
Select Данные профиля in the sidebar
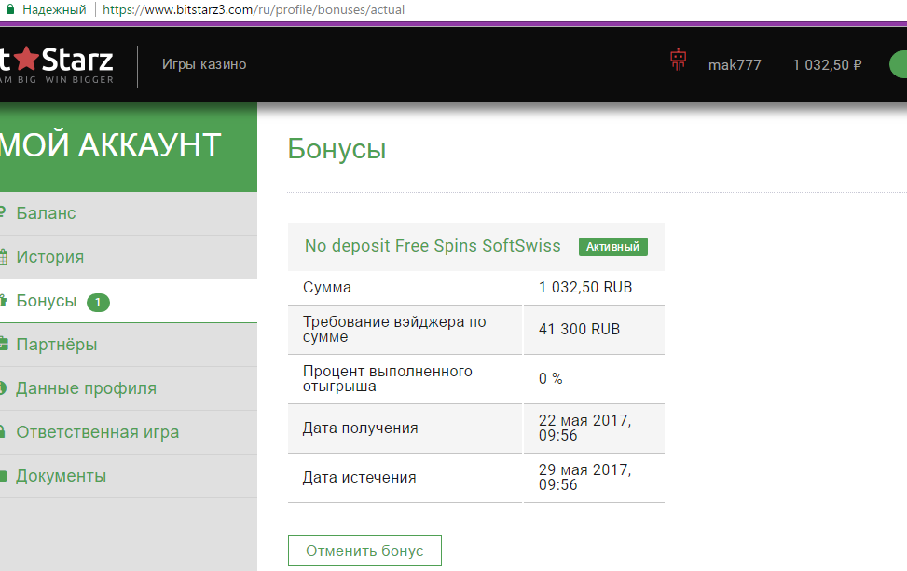pyautogui.click(x=86, y=388)
